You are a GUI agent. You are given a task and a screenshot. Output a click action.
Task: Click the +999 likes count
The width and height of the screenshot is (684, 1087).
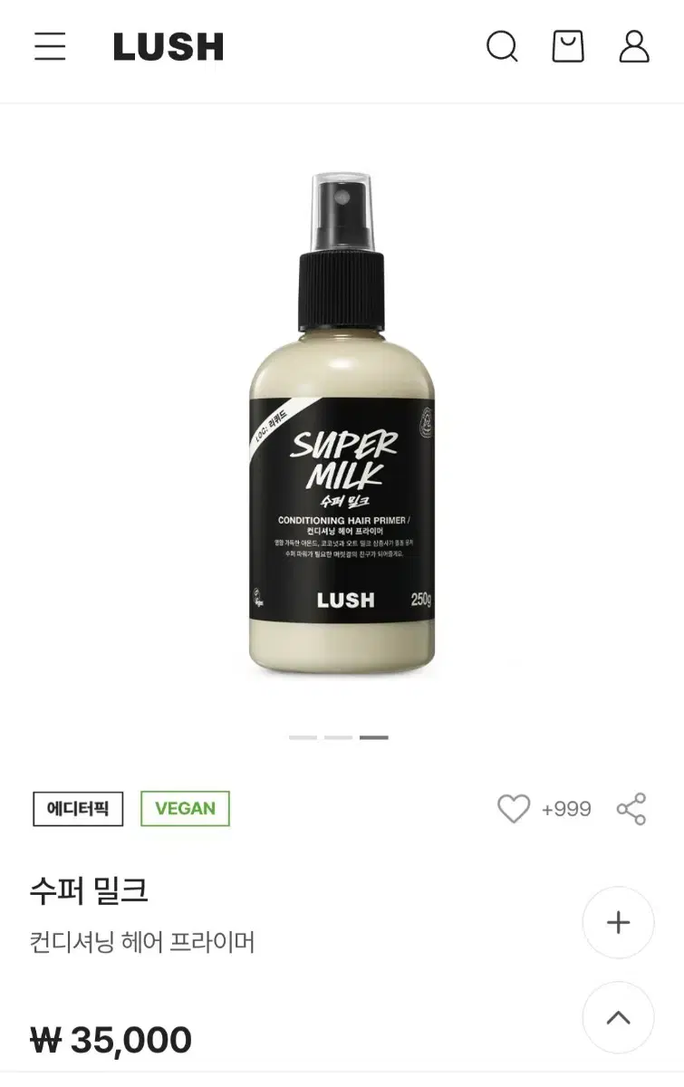pos(566,809)
